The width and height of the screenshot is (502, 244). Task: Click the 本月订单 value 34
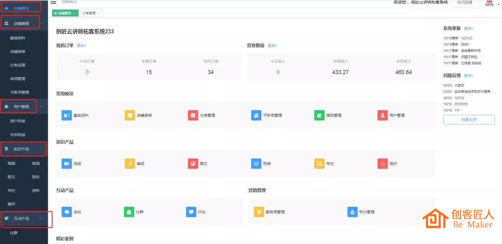point(211,73)
